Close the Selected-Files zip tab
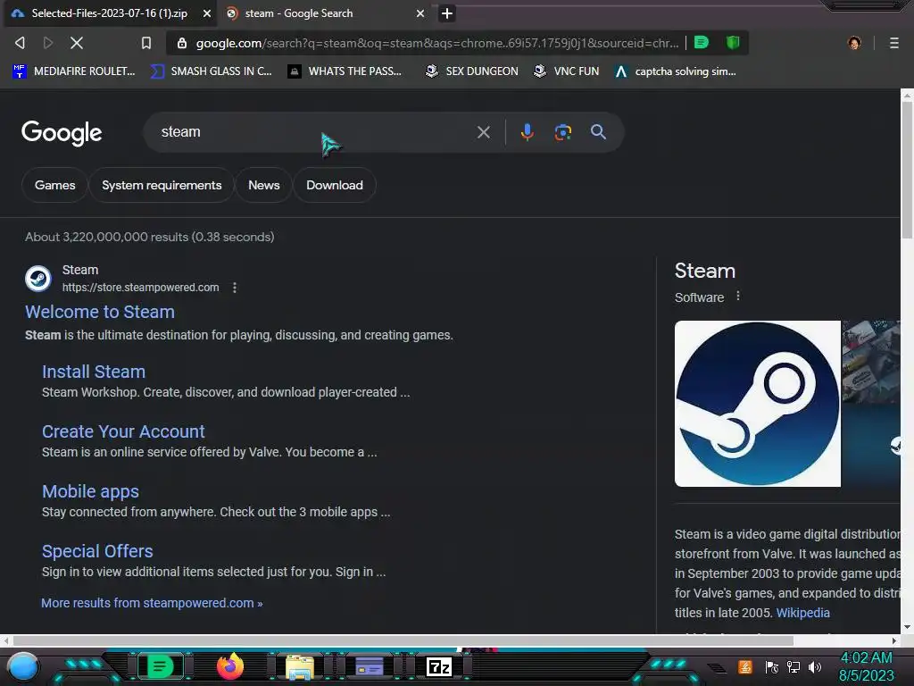Image resolution: width=914 pixels, height=686 pixels. pyautogui.click(x=206, y=13)
